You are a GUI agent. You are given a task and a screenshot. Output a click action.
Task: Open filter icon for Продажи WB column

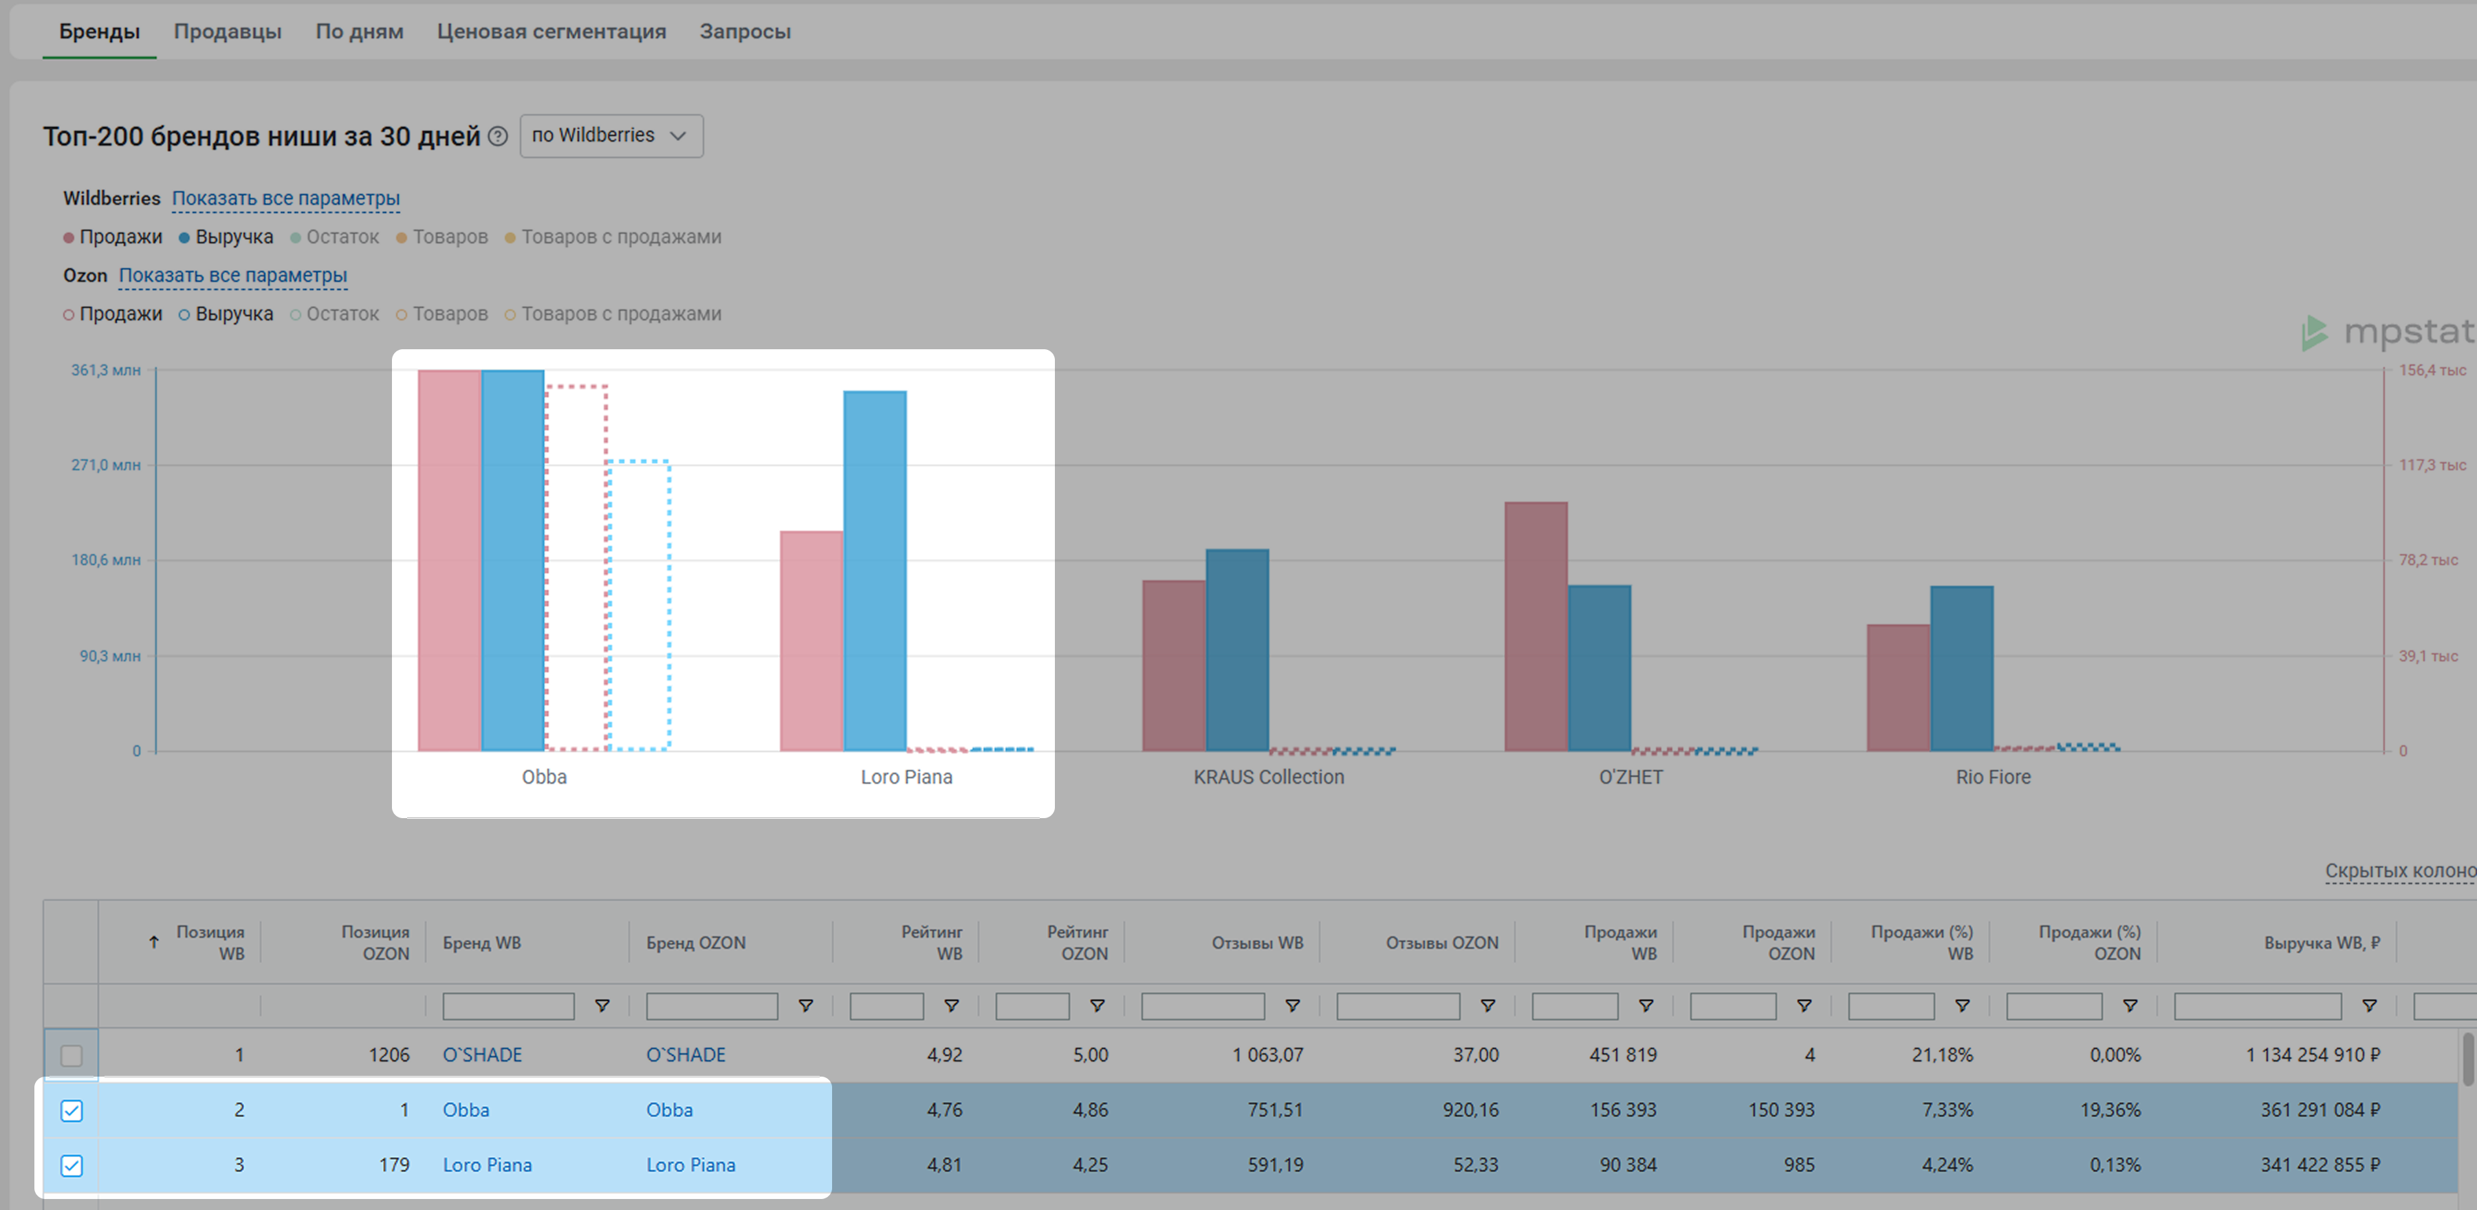point(1646,1006)
